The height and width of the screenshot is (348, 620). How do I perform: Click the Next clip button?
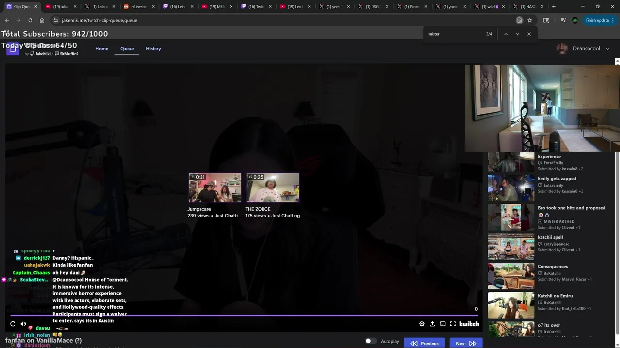466,343
